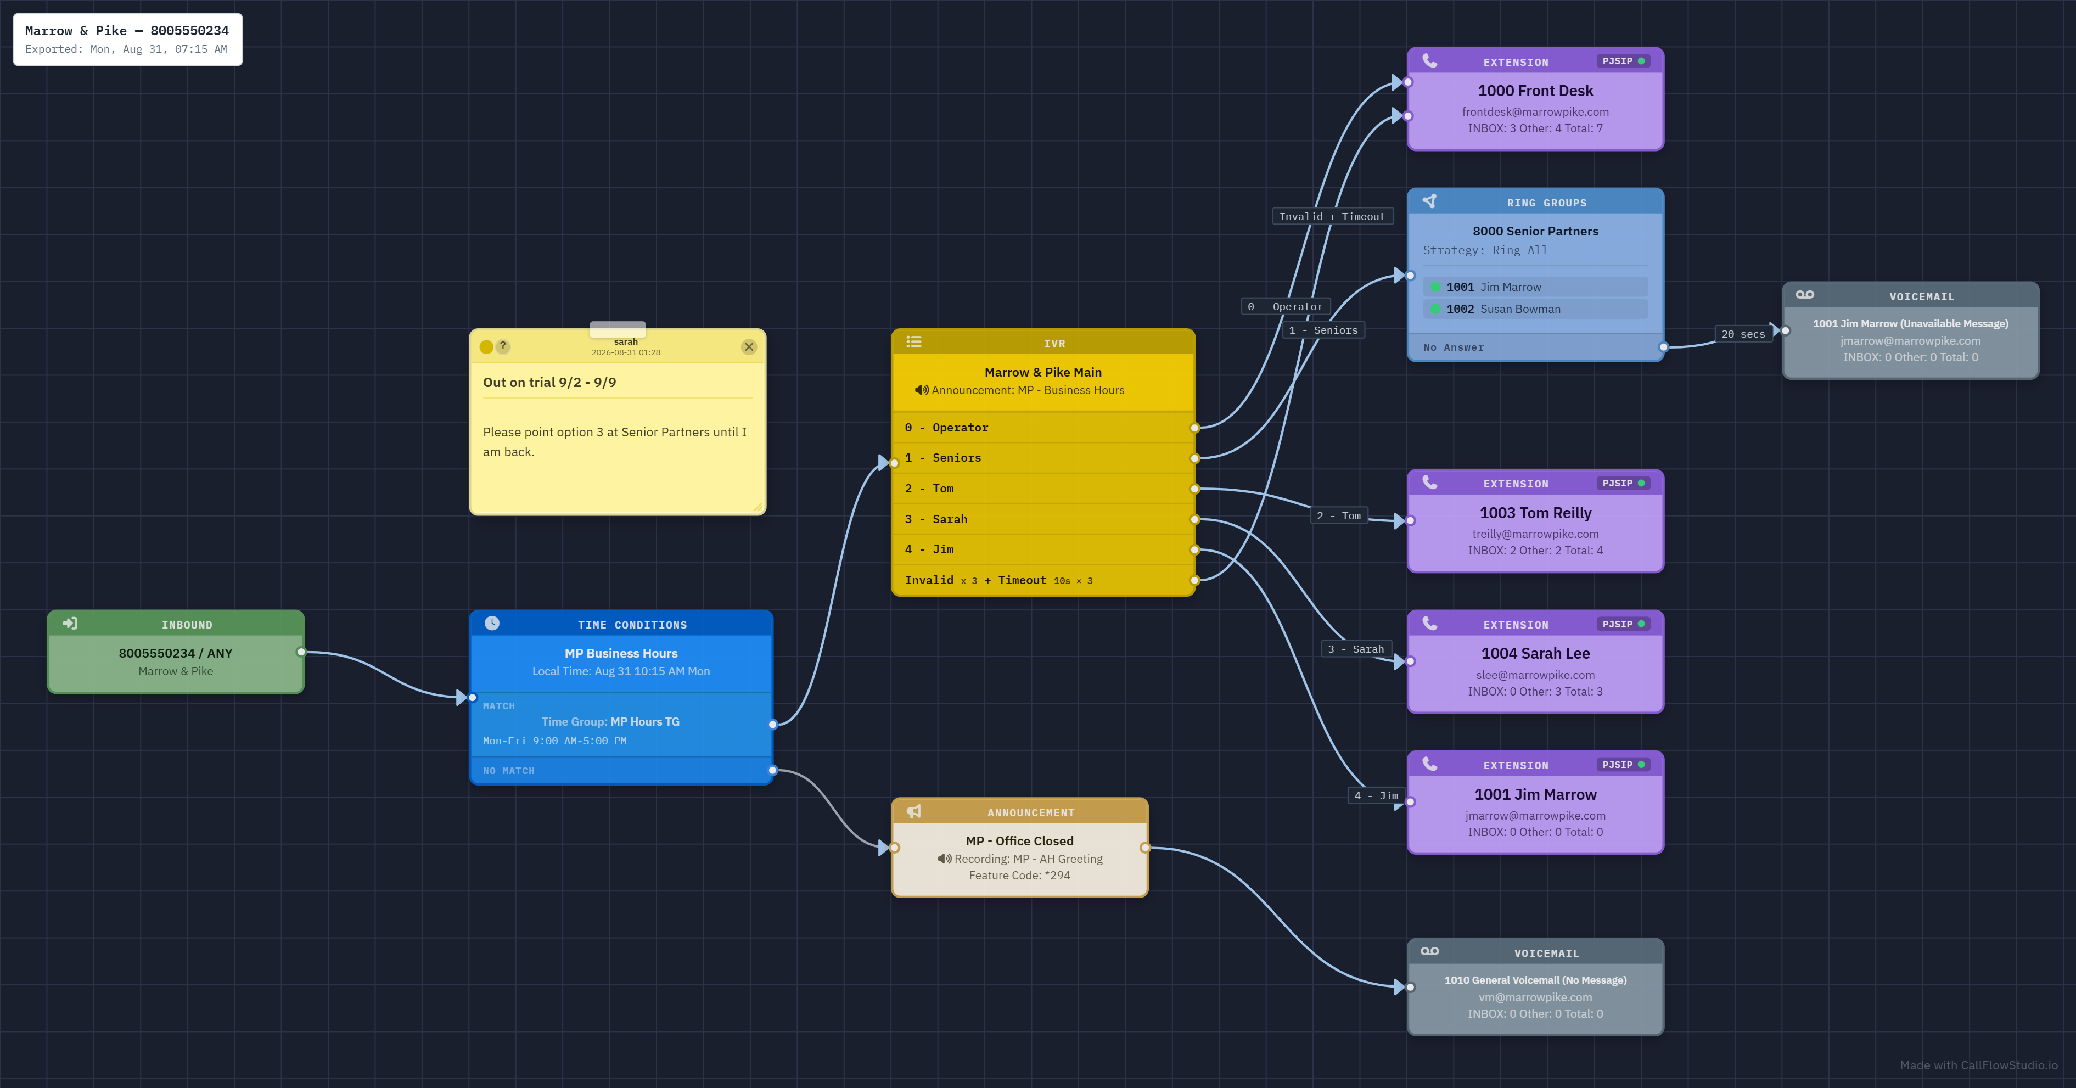Click the speaker icon beside MP - Business Hours announcement
The width and height of the screenshot is (2076, 1088).
(x=922, y=390)
